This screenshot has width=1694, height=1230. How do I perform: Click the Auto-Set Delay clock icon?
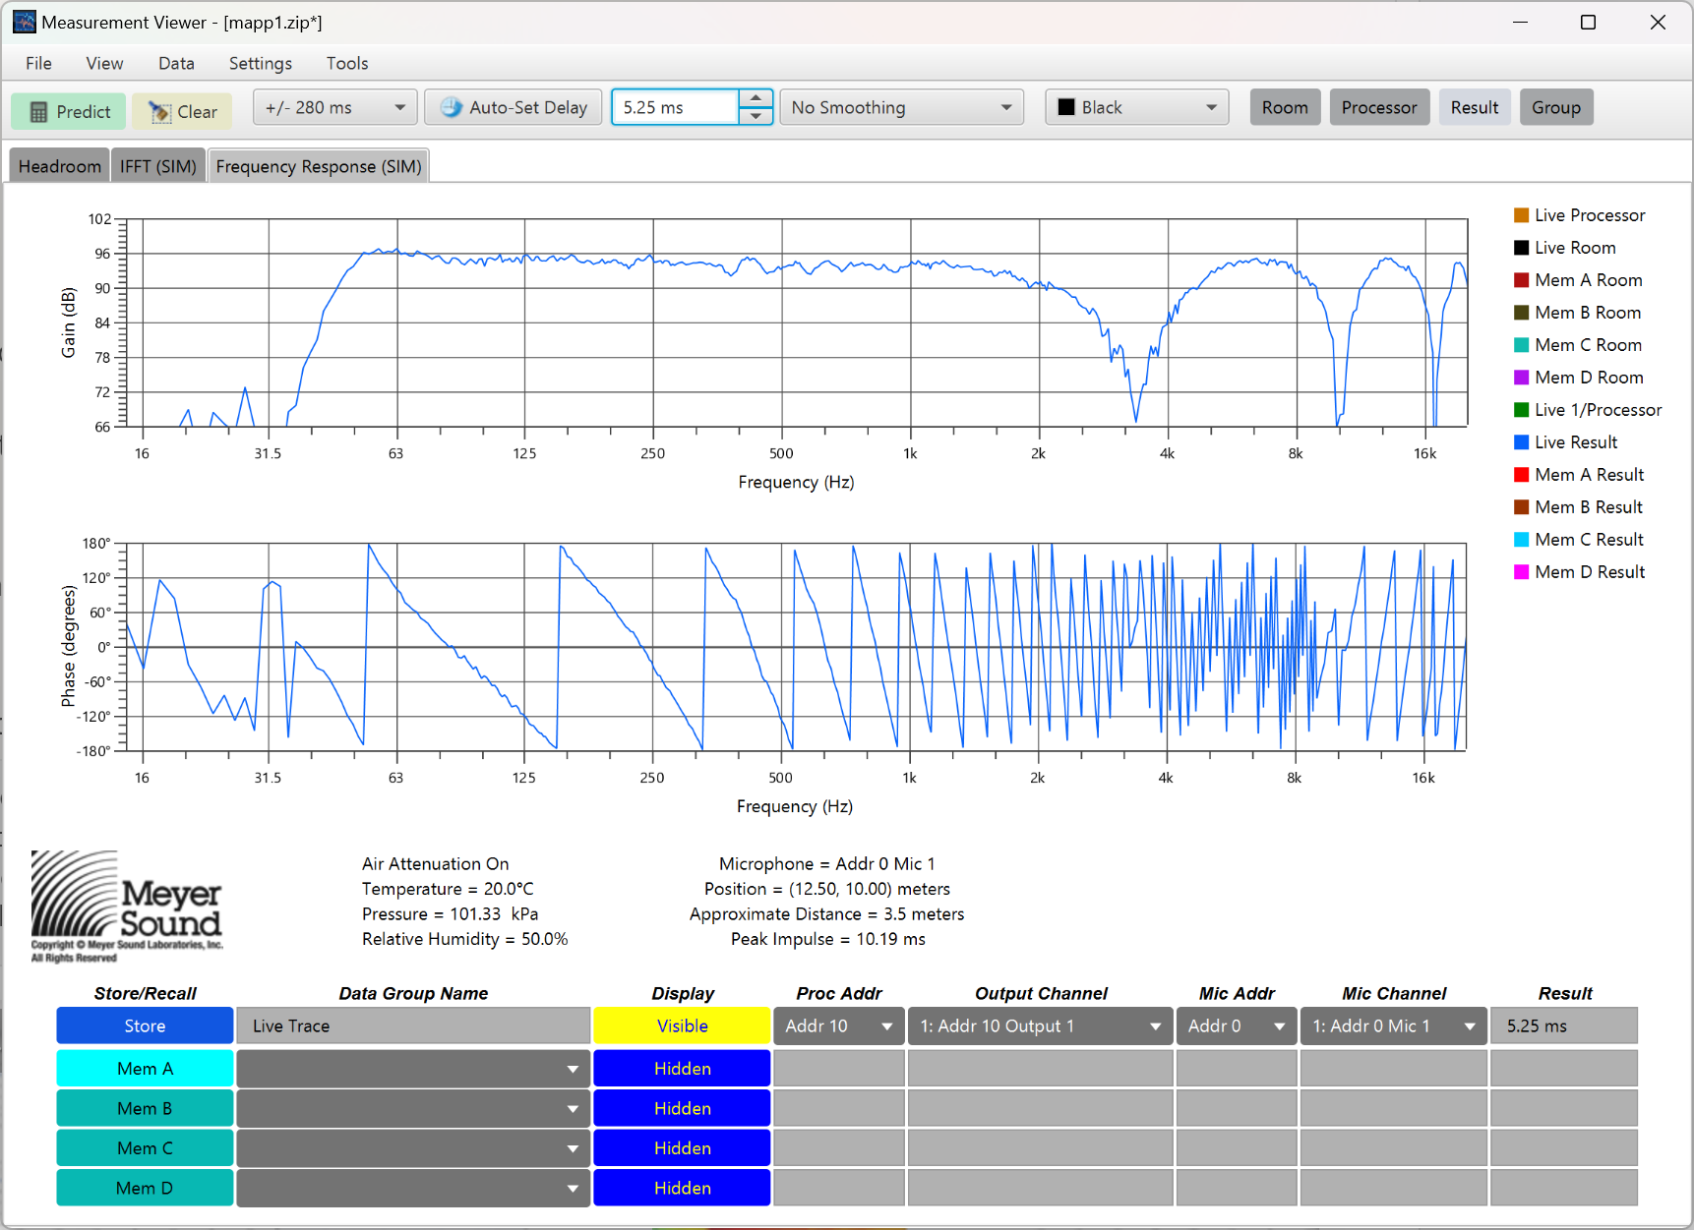pyautogui.click(x=452, y=107)
